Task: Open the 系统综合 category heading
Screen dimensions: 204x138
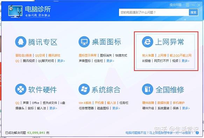Action: click(106, 90)
